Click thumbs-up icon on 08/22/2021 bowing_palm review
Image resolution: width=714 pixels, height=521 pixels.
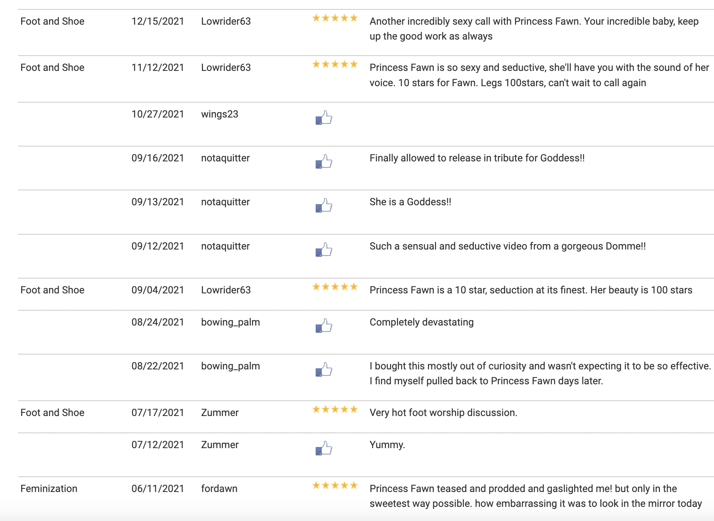324,369
